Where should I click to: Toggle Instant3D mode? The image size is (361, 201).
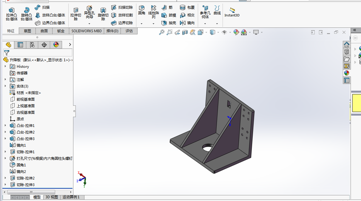[x=232, y=12]
